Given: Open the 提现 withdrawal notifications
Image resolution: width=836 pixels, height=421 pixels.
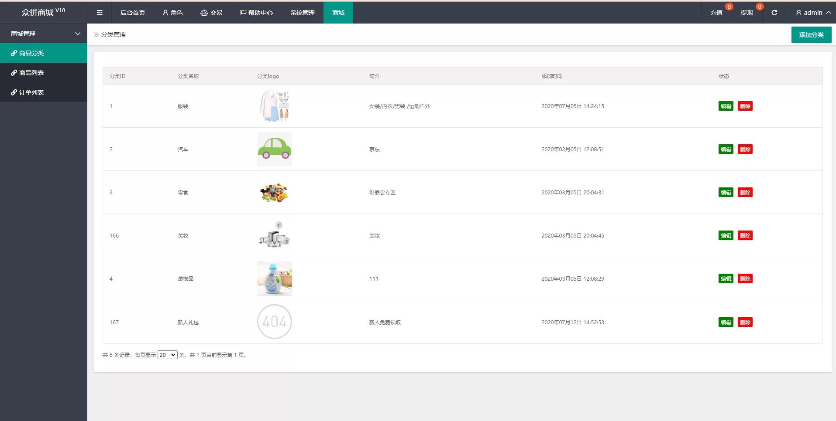Looking at the screenshot, I should (x=747, y=13).
